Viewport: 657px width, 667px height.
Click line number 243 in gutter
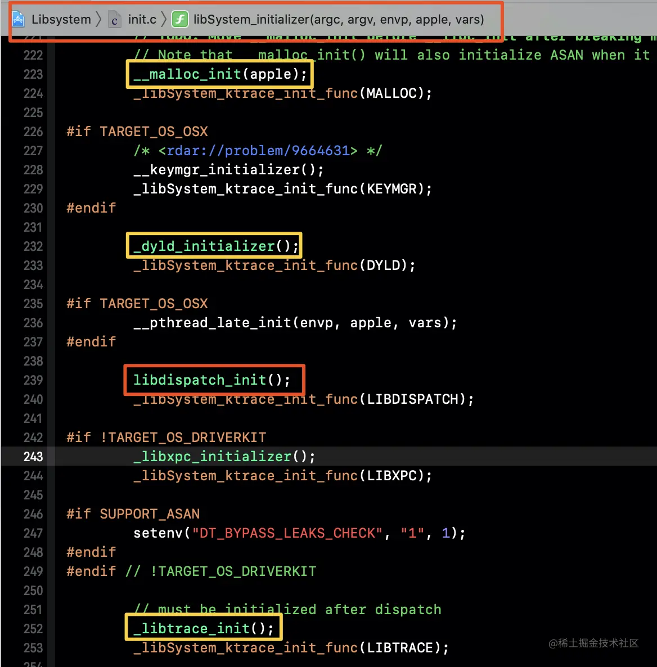[x=33, y=457]
